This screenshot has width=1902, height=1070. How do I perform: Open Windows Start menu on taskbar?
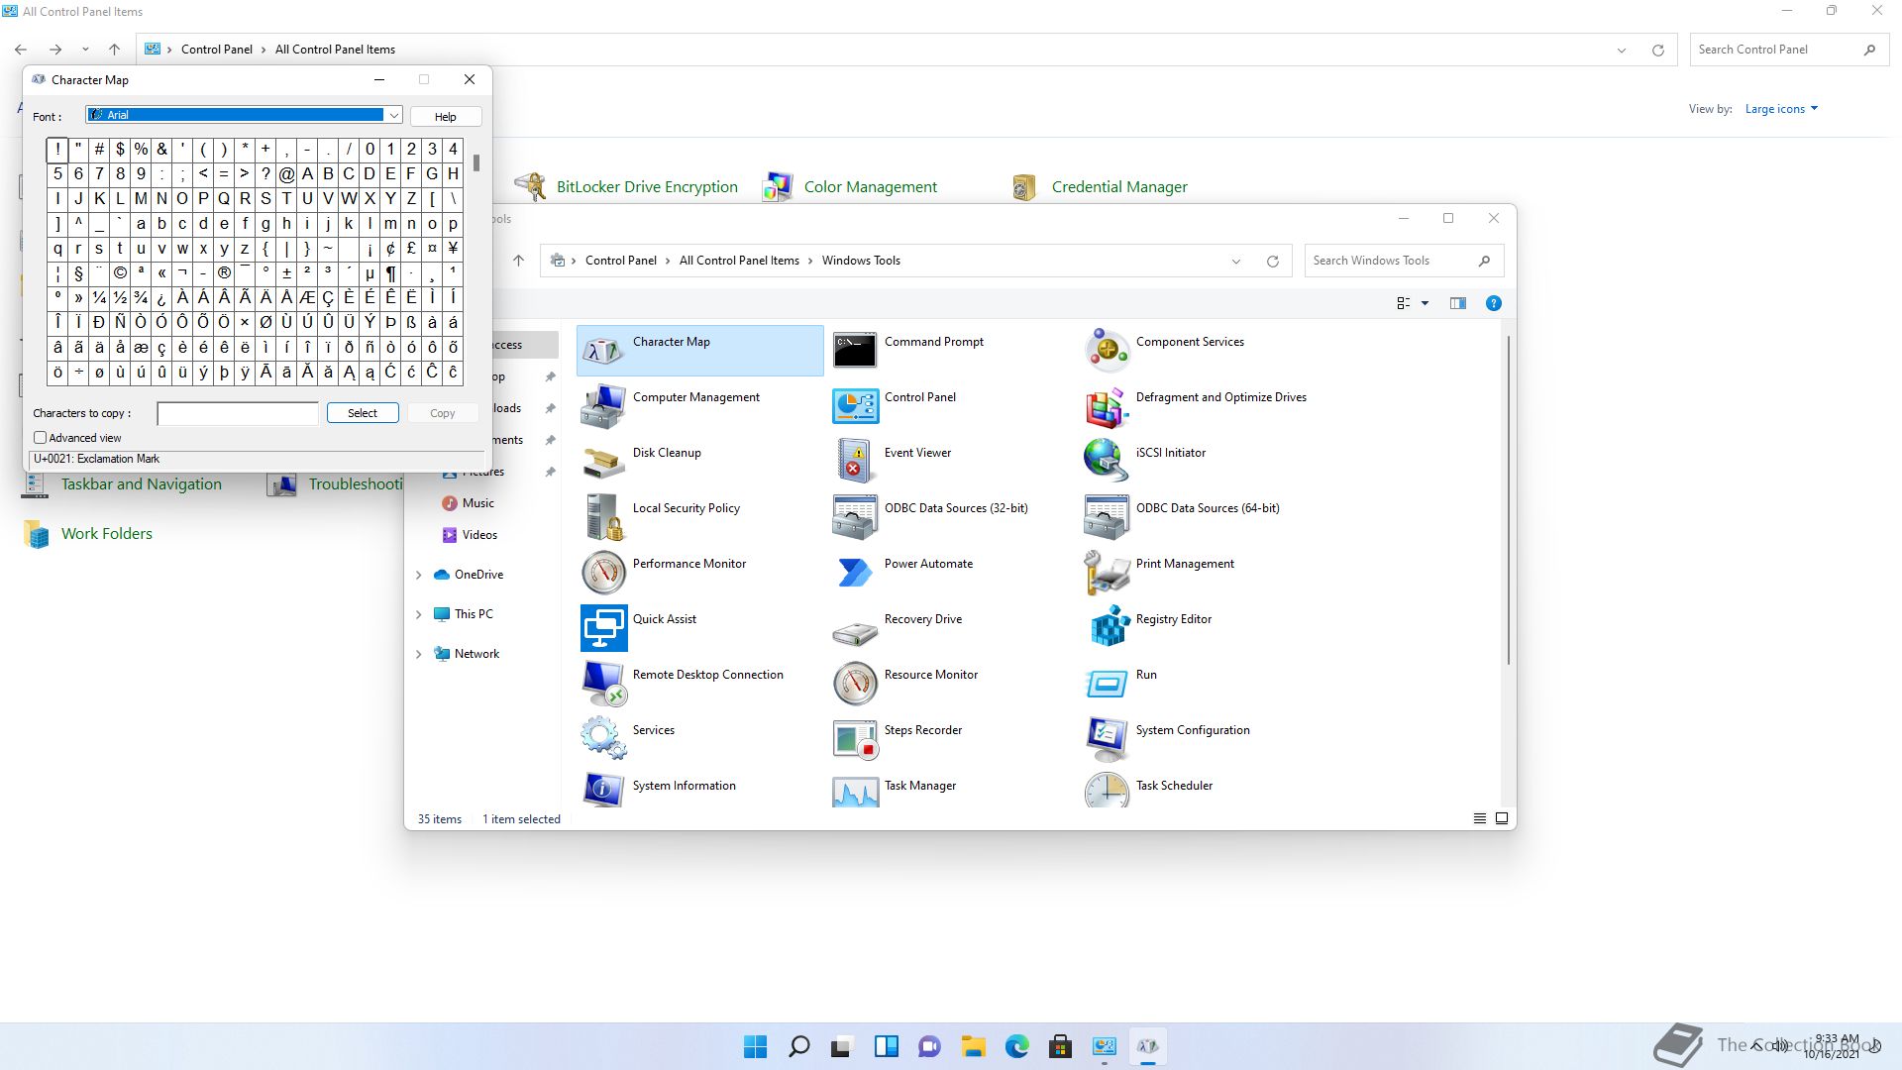755,1046
